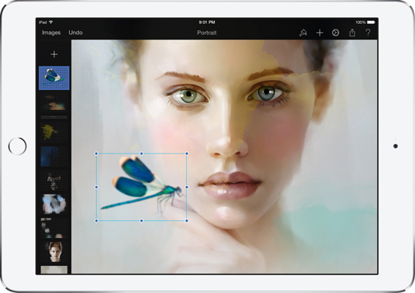Tap the Portrait document title
The image size is (415, 293).
206,33
